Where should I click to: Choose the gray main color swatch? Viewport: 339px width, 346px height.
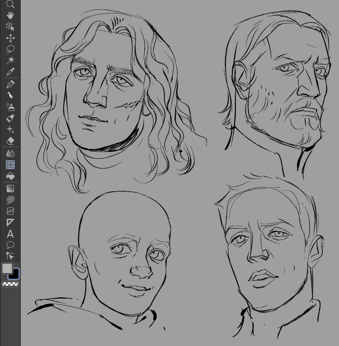click(7, 268)
